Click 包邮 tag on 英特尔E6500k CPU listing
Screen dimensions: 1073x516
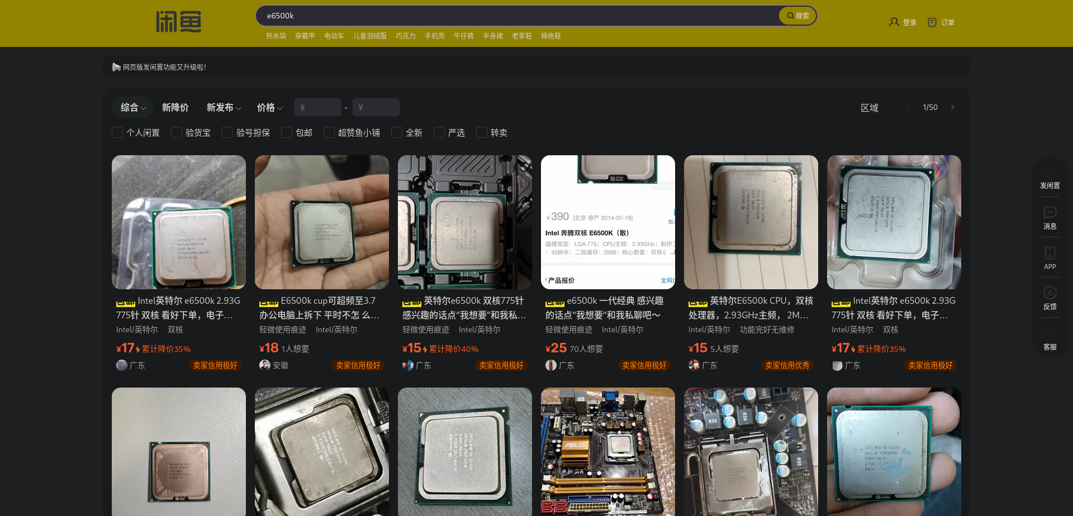tap(698, 302)
